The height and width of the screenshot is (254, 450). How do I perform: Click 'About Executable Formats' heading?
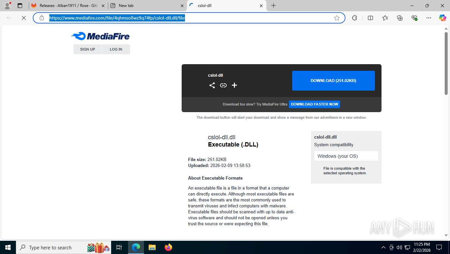(x=215, y=178)
